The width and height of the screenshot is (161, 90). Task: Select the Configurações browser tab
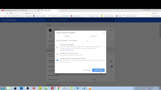[x=50, y=10]
